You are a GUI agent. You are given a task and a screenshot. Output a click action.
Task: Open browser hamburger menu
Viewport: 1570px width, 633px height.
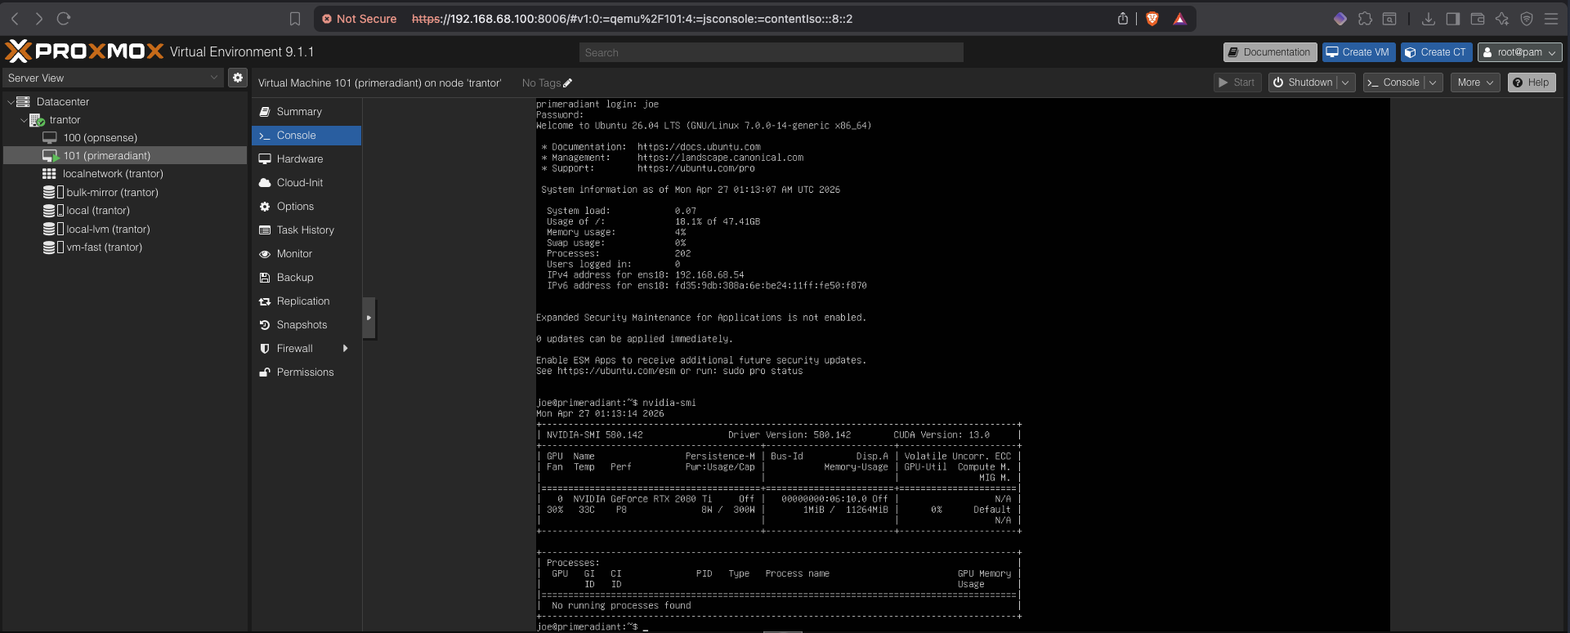click(x=1551, y=18)
